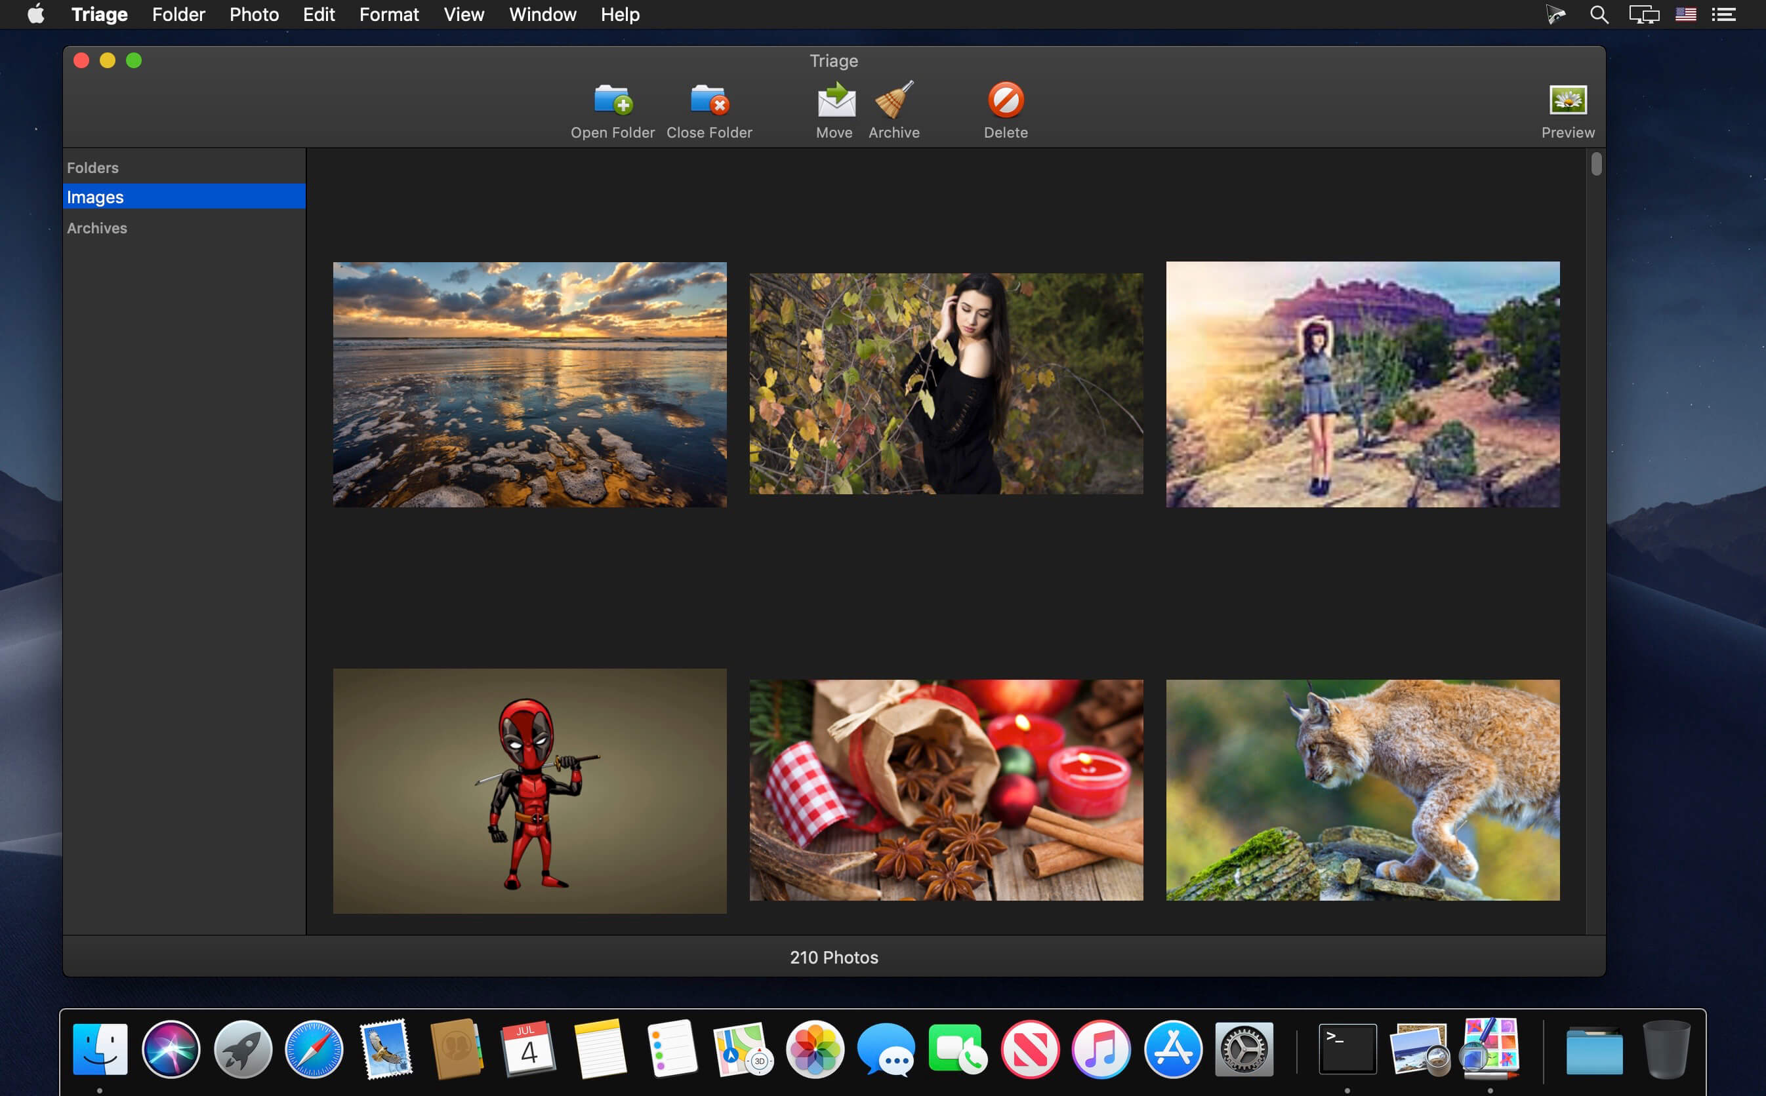Click the Archive broom icon
This screenshot has width=1766, height=1096.
coord(894,100)
